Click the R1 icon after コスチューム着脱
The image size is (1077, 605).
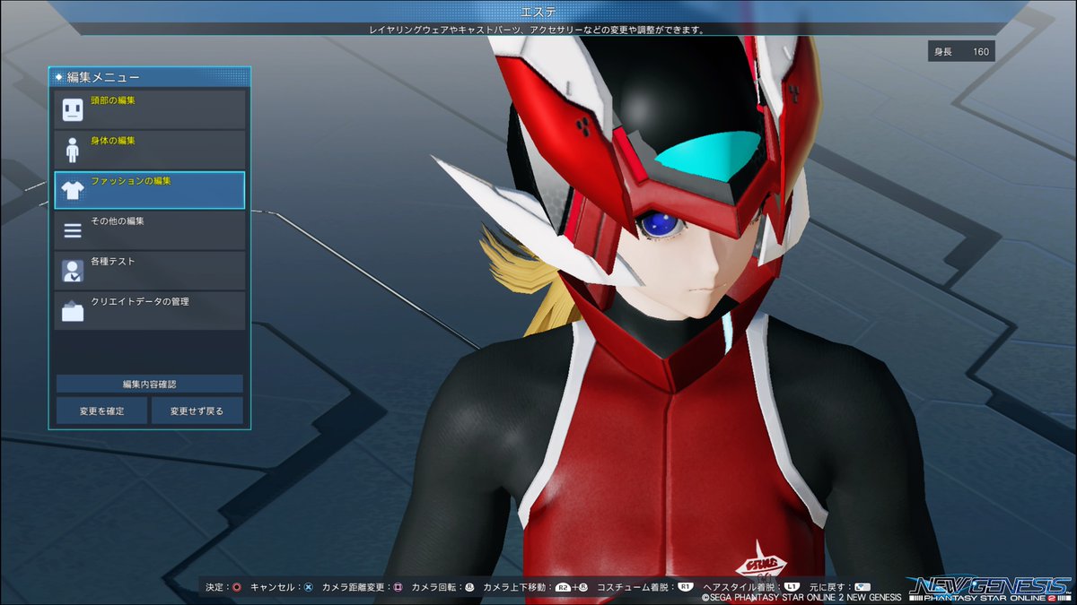[x=686, y=588]
